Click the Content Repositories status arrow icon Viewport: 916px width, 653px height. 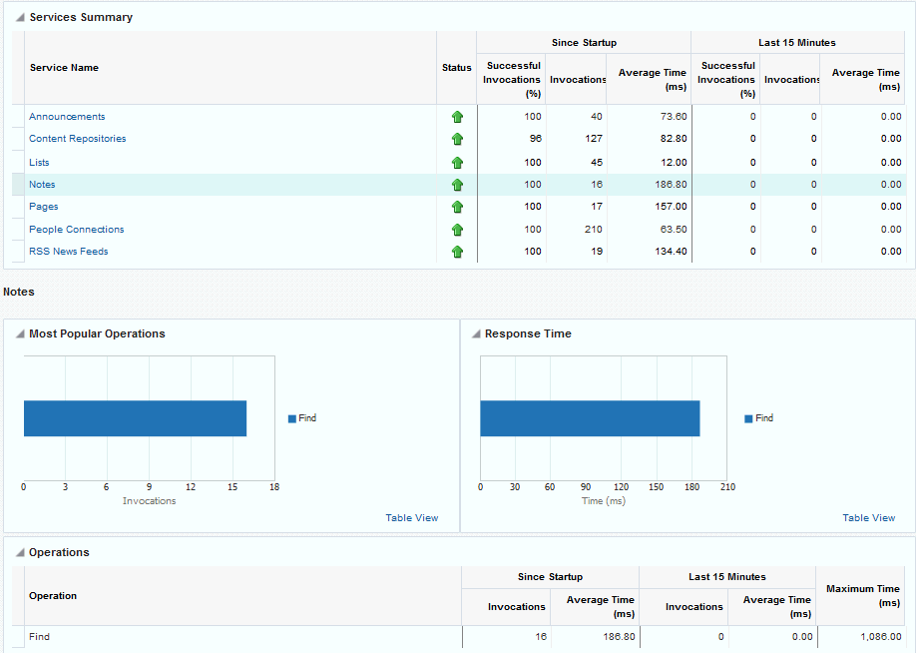pyautogui.click(x=457, y=140)
